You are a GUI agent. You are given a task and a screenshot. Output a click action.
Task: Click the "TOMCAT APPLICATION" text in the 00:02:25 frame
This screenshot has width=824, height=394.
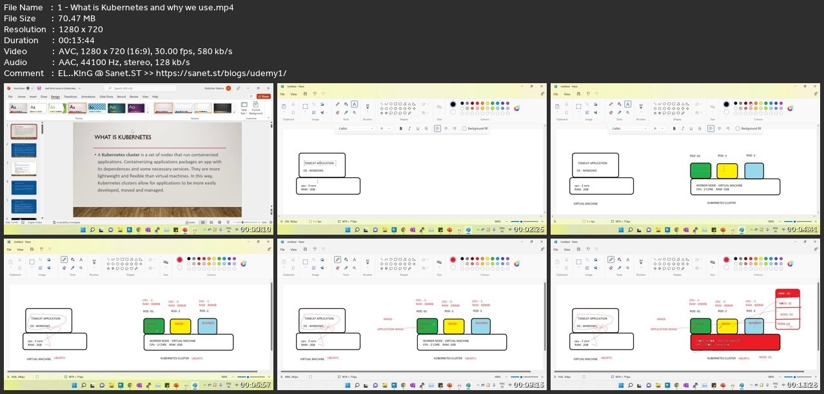point(320,163)
